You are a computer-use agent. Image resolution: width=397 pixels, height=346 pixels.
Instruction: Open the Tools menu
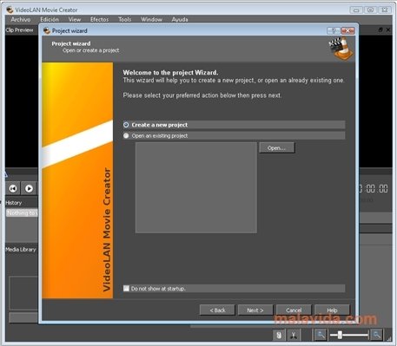click(x=125, y=19)
